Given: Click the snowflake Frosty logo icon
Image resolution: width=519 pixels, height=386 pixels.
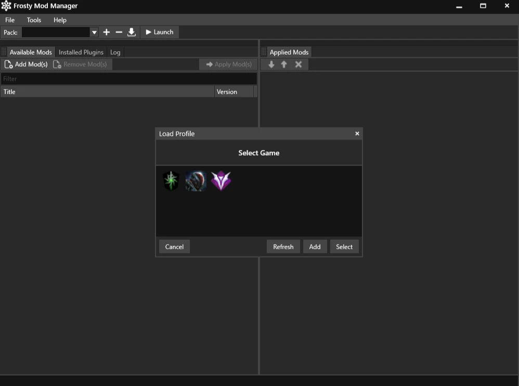Looking at the screenshot, I should click(6, 6).
